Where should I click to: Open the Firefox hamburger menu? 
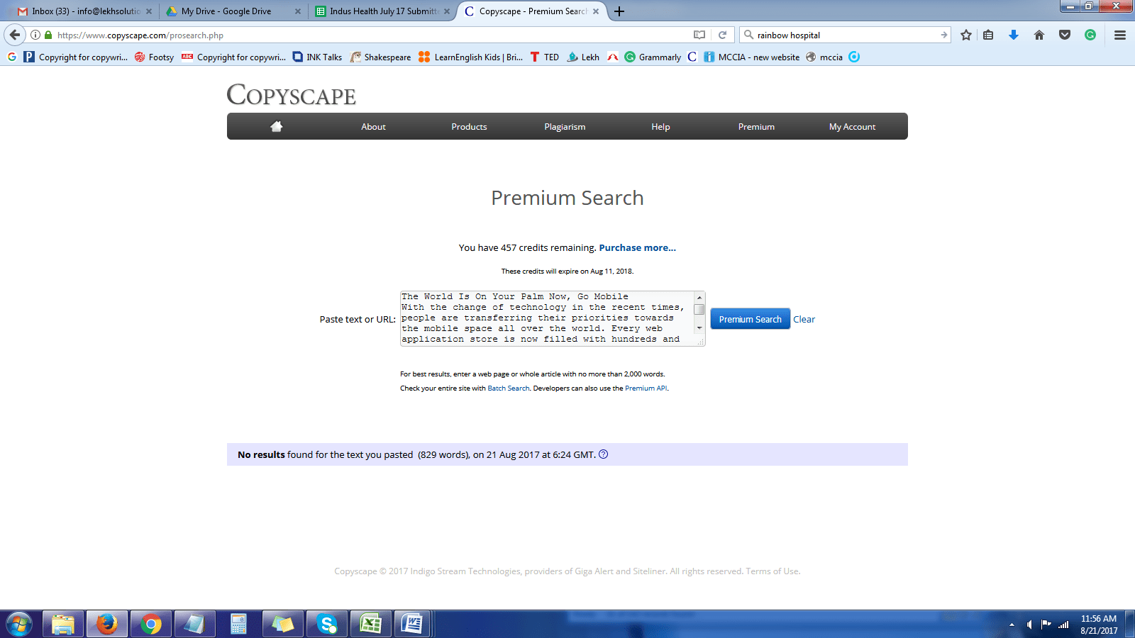1120,35
